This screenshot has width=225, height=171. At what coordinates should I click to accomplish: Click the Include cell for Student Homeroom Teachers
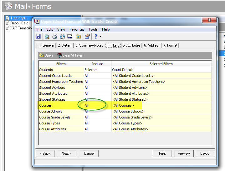pos(98,82)
